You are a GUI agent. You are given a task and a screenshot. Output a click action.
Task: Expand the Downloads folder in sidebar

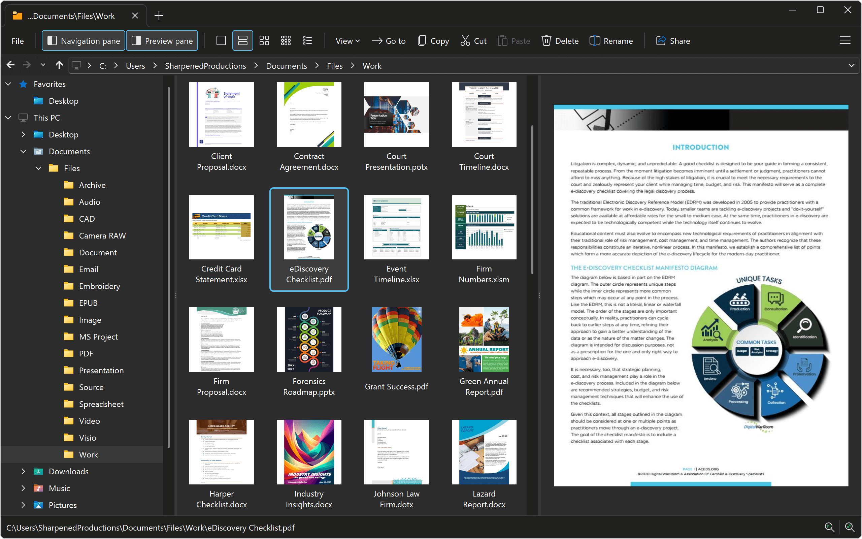(23, 471)
